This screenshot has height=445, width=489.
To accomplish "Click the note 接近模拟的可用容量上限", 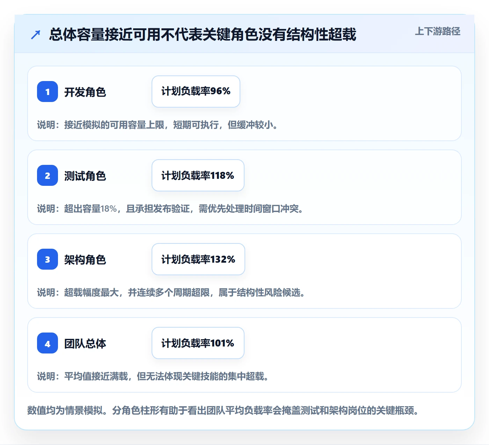I will (114, 125).
